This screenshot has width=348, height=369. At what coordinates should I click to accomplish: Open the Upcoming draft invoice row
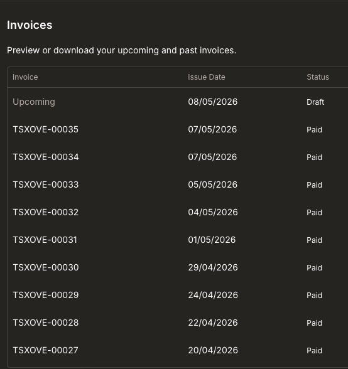[x=34, y=102]
